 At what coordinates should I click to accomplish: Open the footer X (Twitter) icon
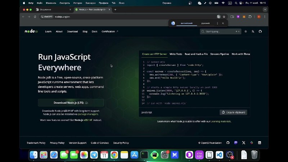click(x=244, y=143)
